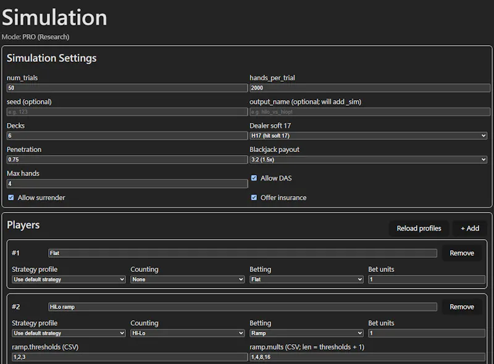The image size is (494, 364).
Task: Click the Penetration input field
Action: click(127, 159)
